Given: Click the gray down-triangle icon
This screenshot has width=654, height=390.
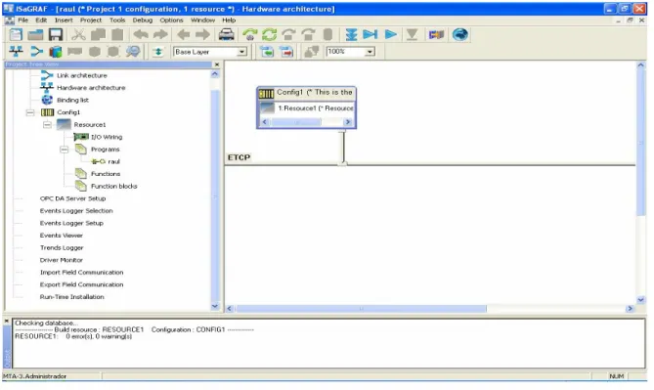Looking at the screenshot, I should [412, 34].
